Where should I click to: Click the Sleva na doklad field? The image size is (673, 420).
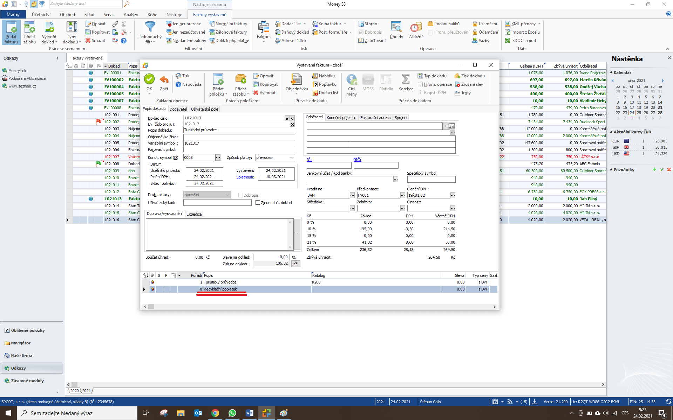point(271,257)
